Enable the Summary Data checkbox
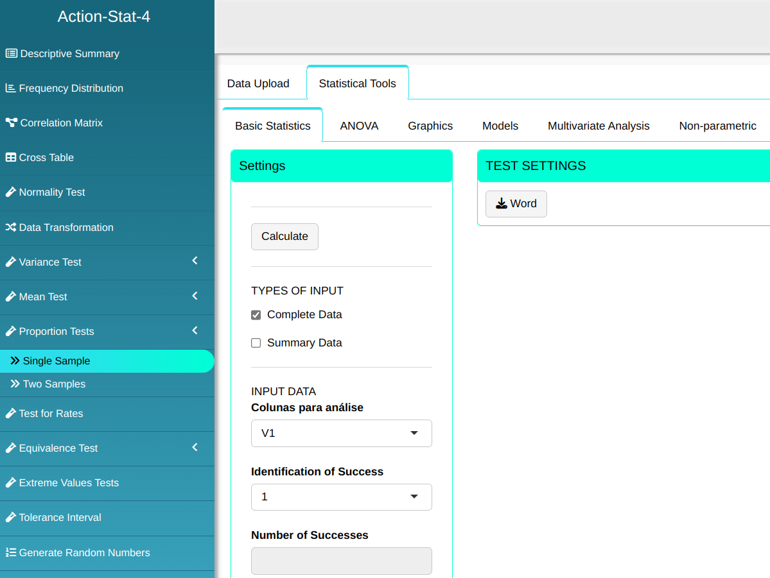The image size is (770, 578). click(x=256, y=343)
